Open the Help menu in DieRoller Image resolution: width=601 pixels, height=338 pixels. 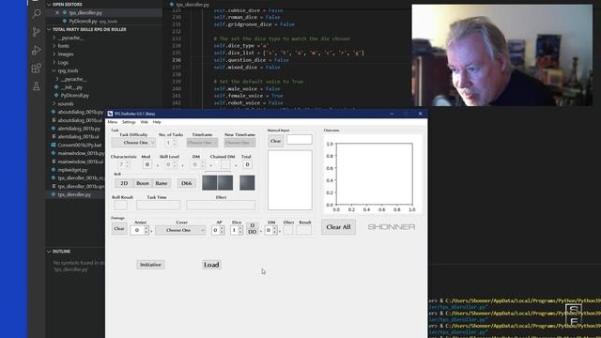tap(157, 122)
